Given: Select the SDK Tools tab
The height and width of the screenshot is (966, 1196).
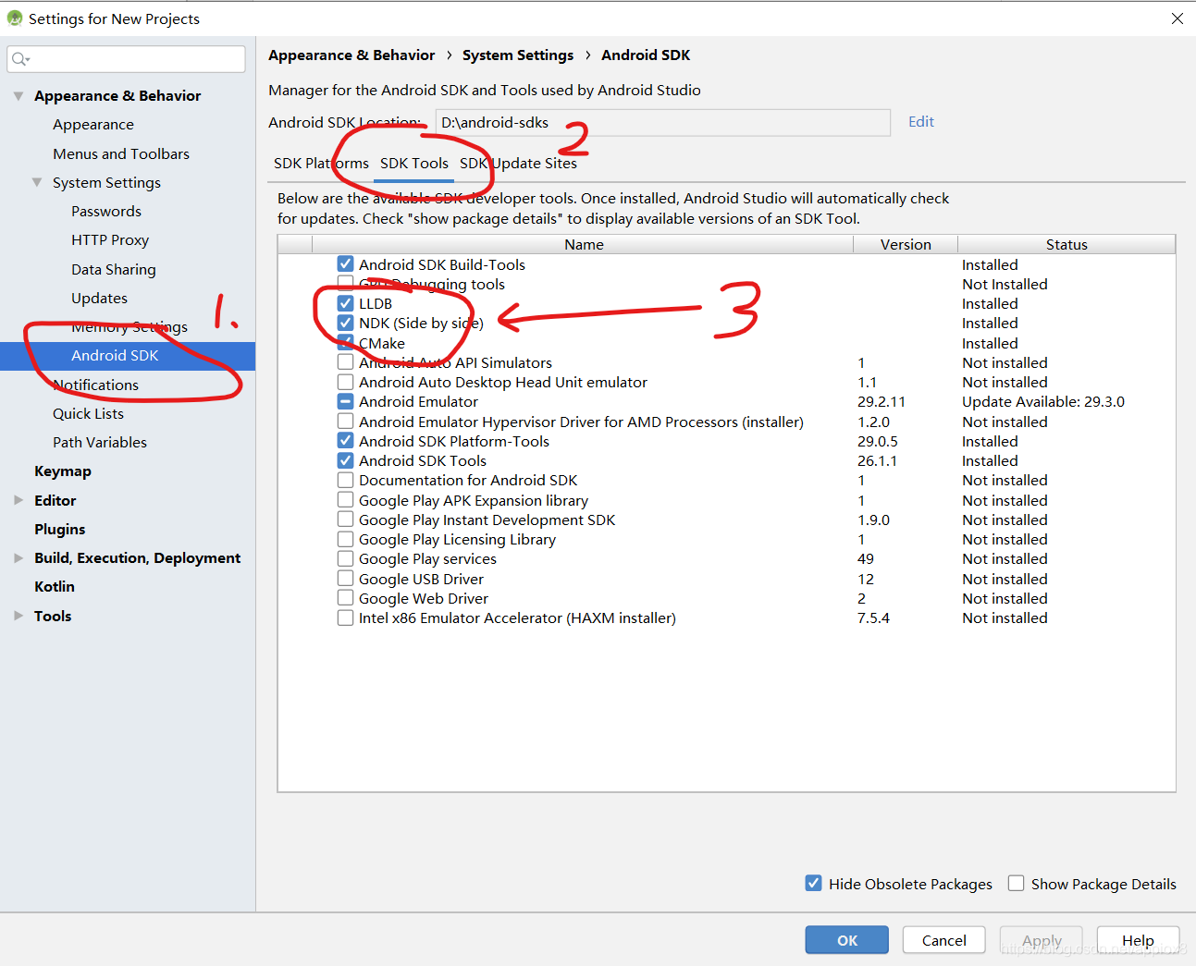Looking at the screenshot, I should pos(414,164).
